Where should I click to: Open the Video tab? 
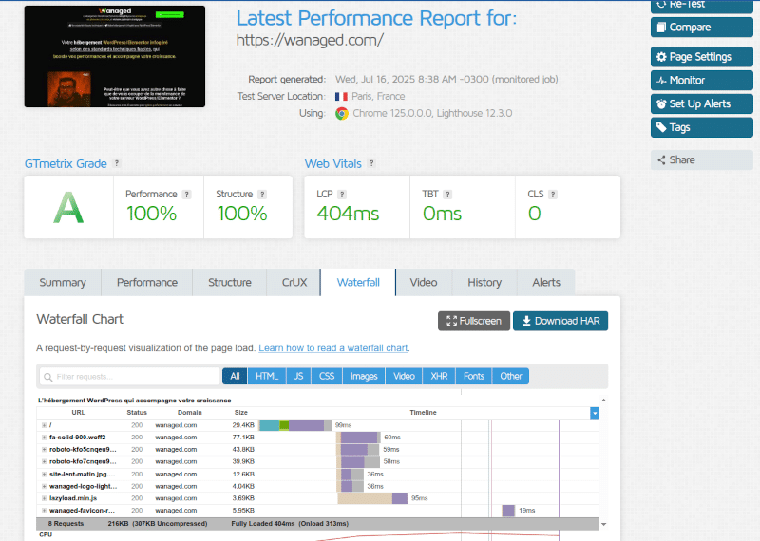click(x=423, y=283)
